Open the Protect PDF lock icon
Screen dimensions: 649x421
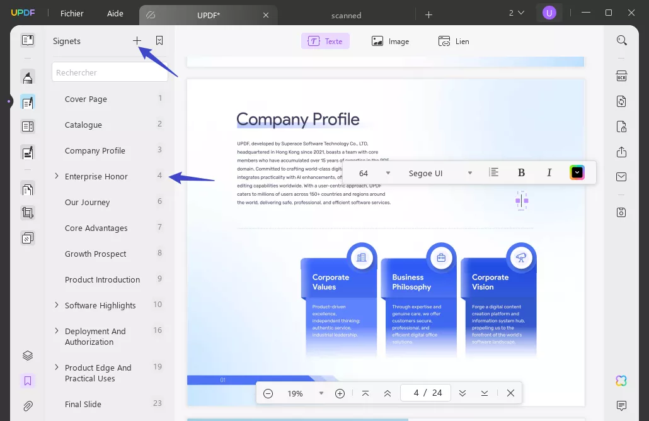coord(622,126)
